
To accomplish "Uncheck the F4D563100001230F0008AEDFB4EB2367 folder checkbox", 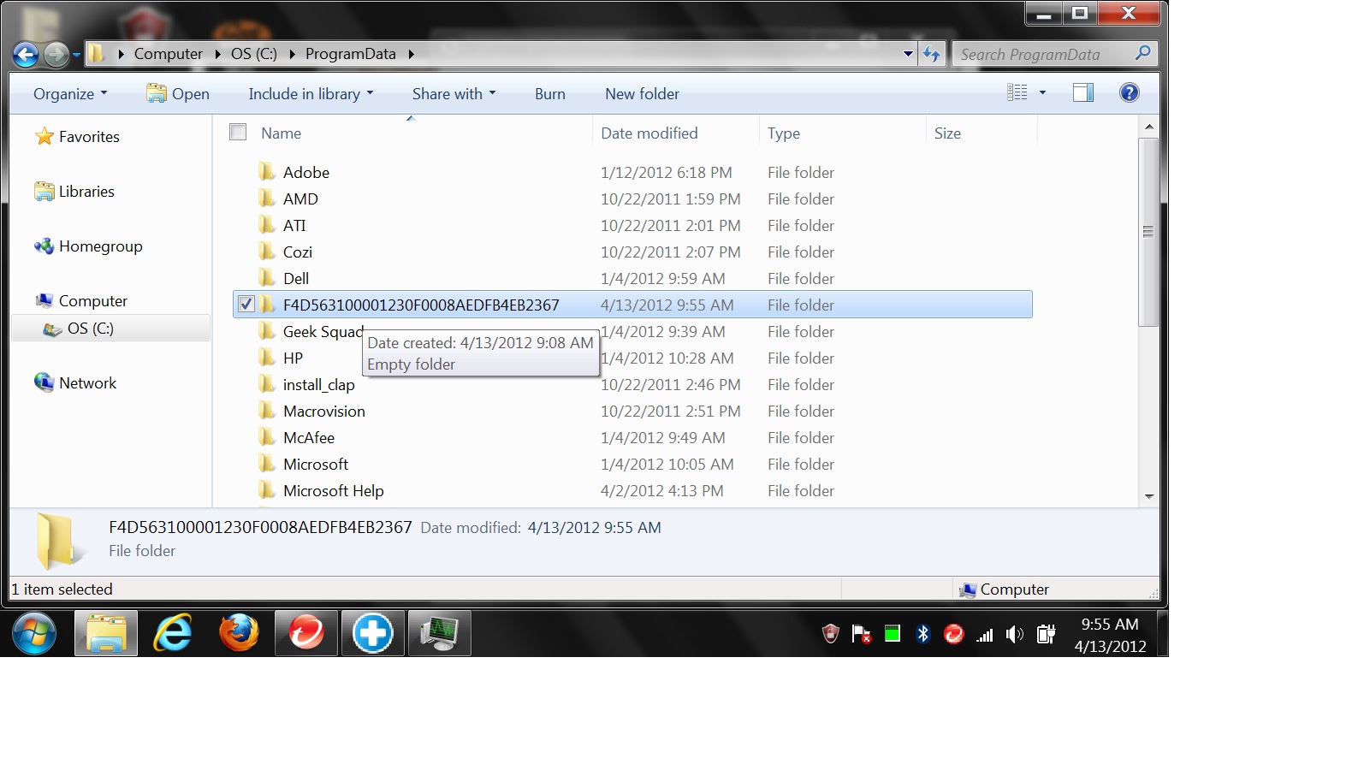I will pos(246,305).
